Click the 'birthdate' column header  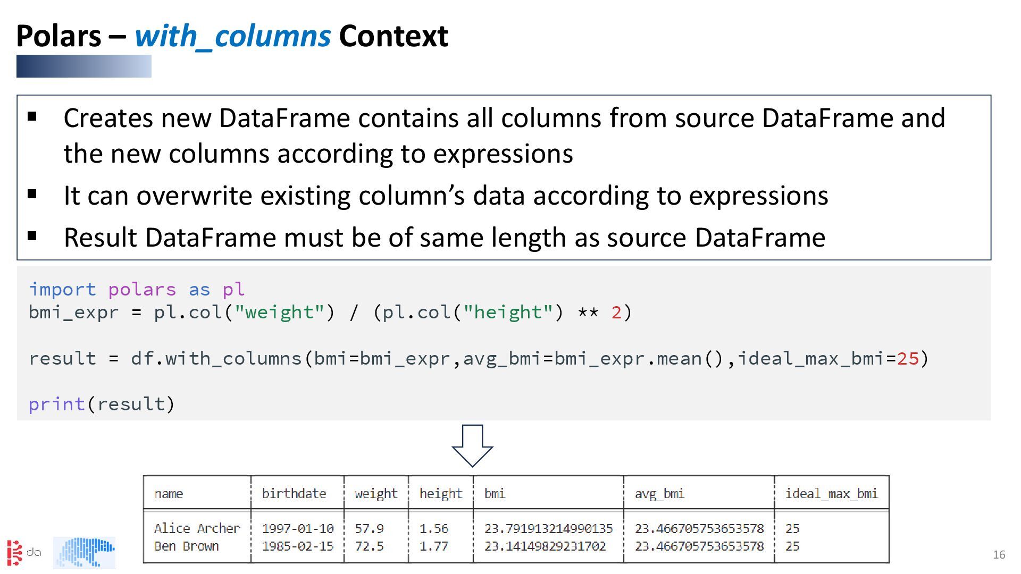[294, 494]
